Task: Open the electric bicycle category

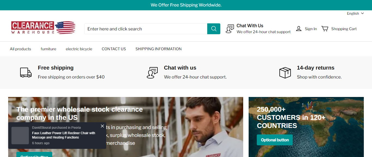Action: (79, 49)
